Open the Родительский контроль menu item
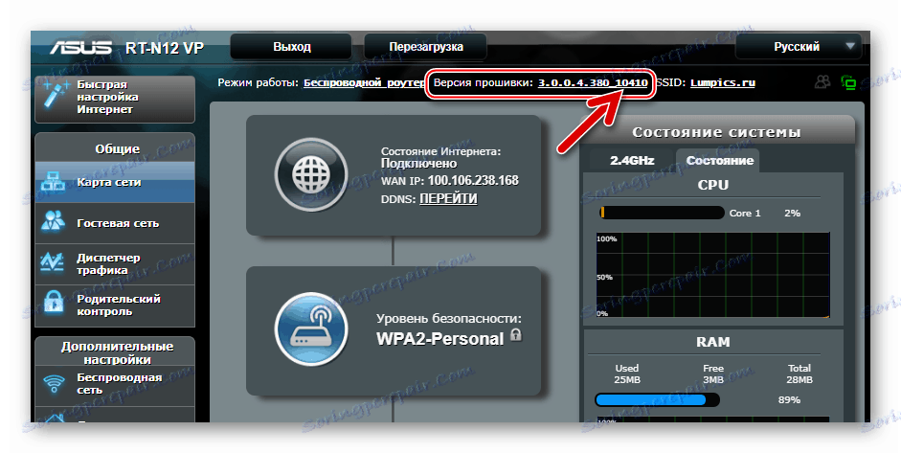The image size is (901, 453). (x=115, y=306)
